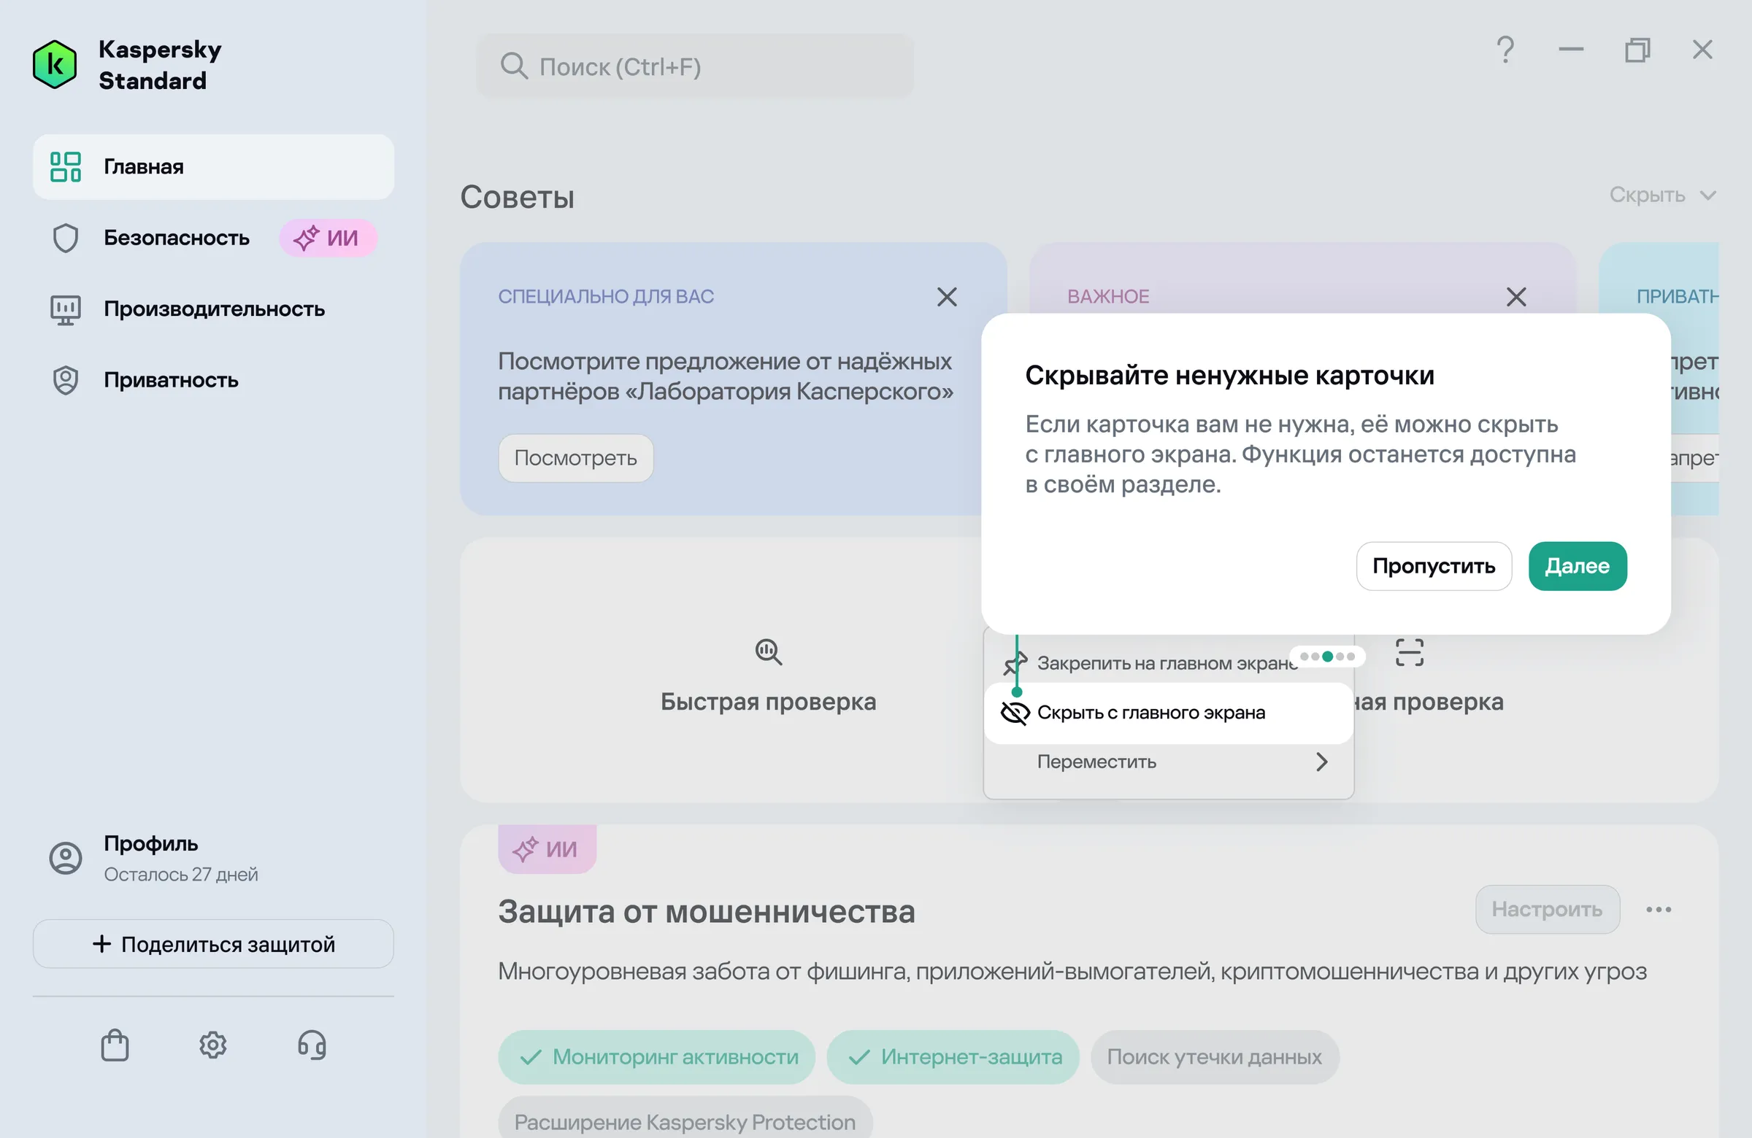Select Скрыть с главного экрана menu item
The height and width of the screenshot is (1138, 1752).
tap(1168, 713)
